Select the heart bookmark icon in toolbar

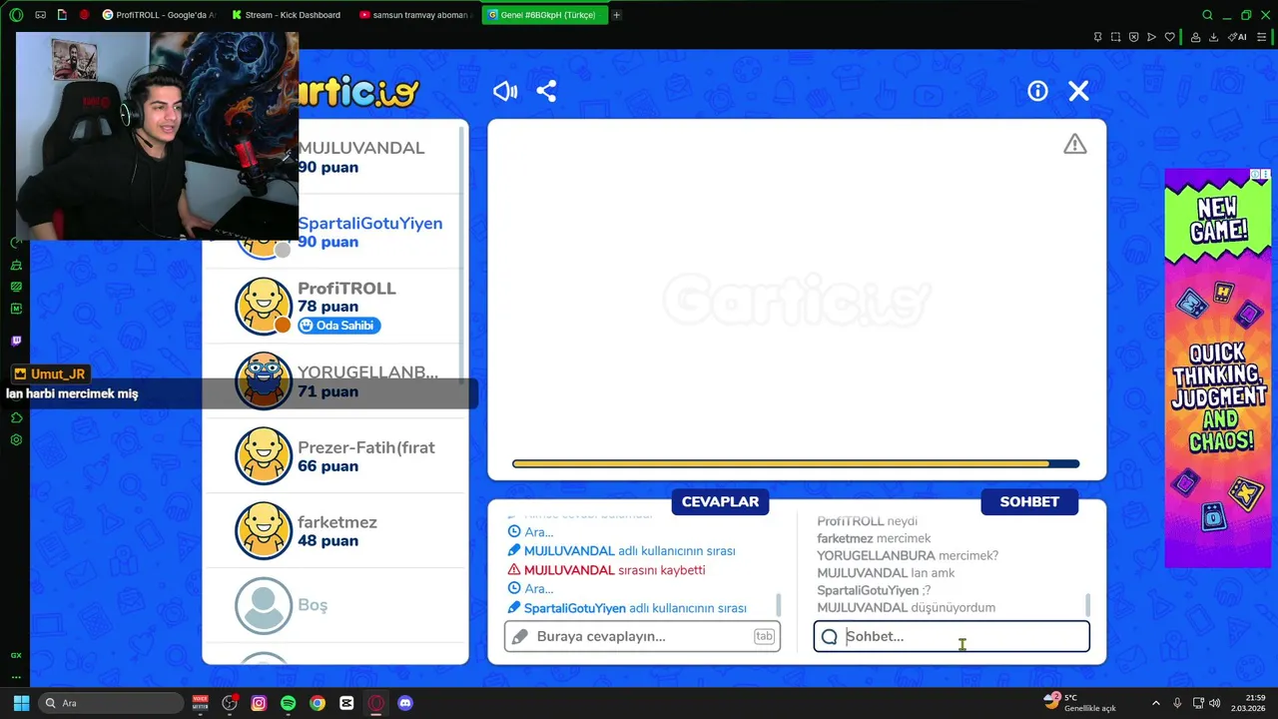coord(1170,37)
